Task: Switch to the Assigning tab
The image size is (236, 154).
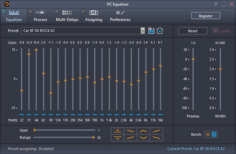Action: (94, 16)
